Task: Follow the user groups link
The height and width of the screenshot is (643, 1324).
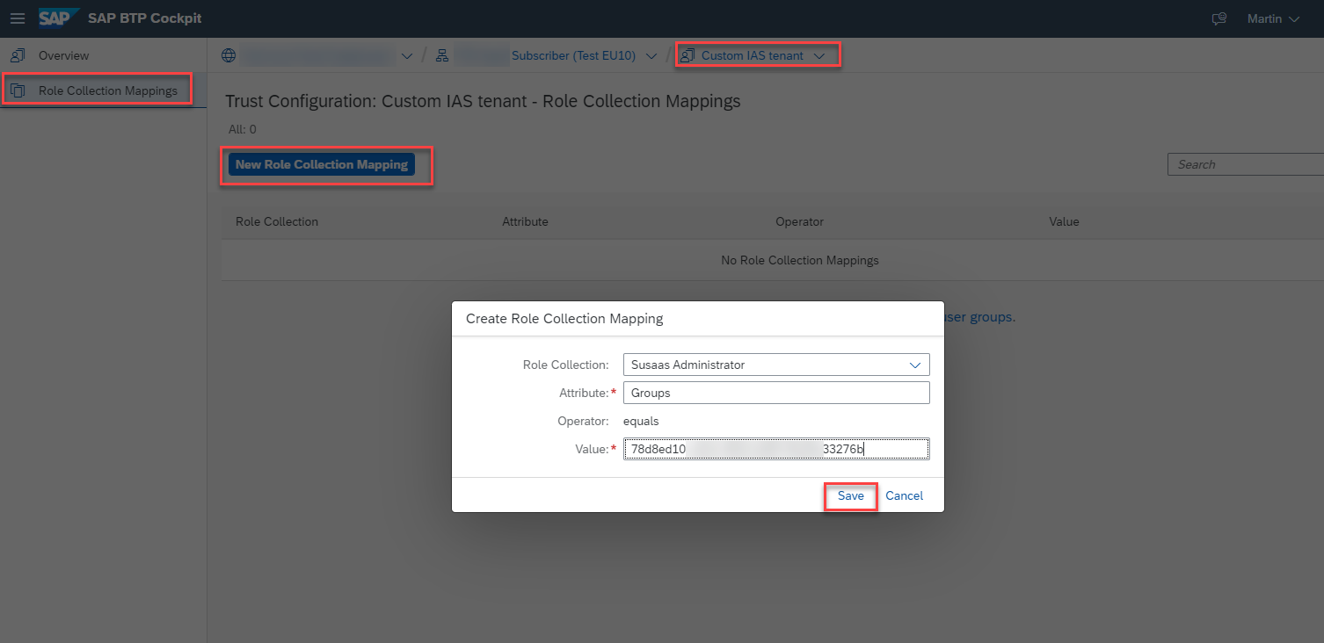Action: [x=979, y=317]
